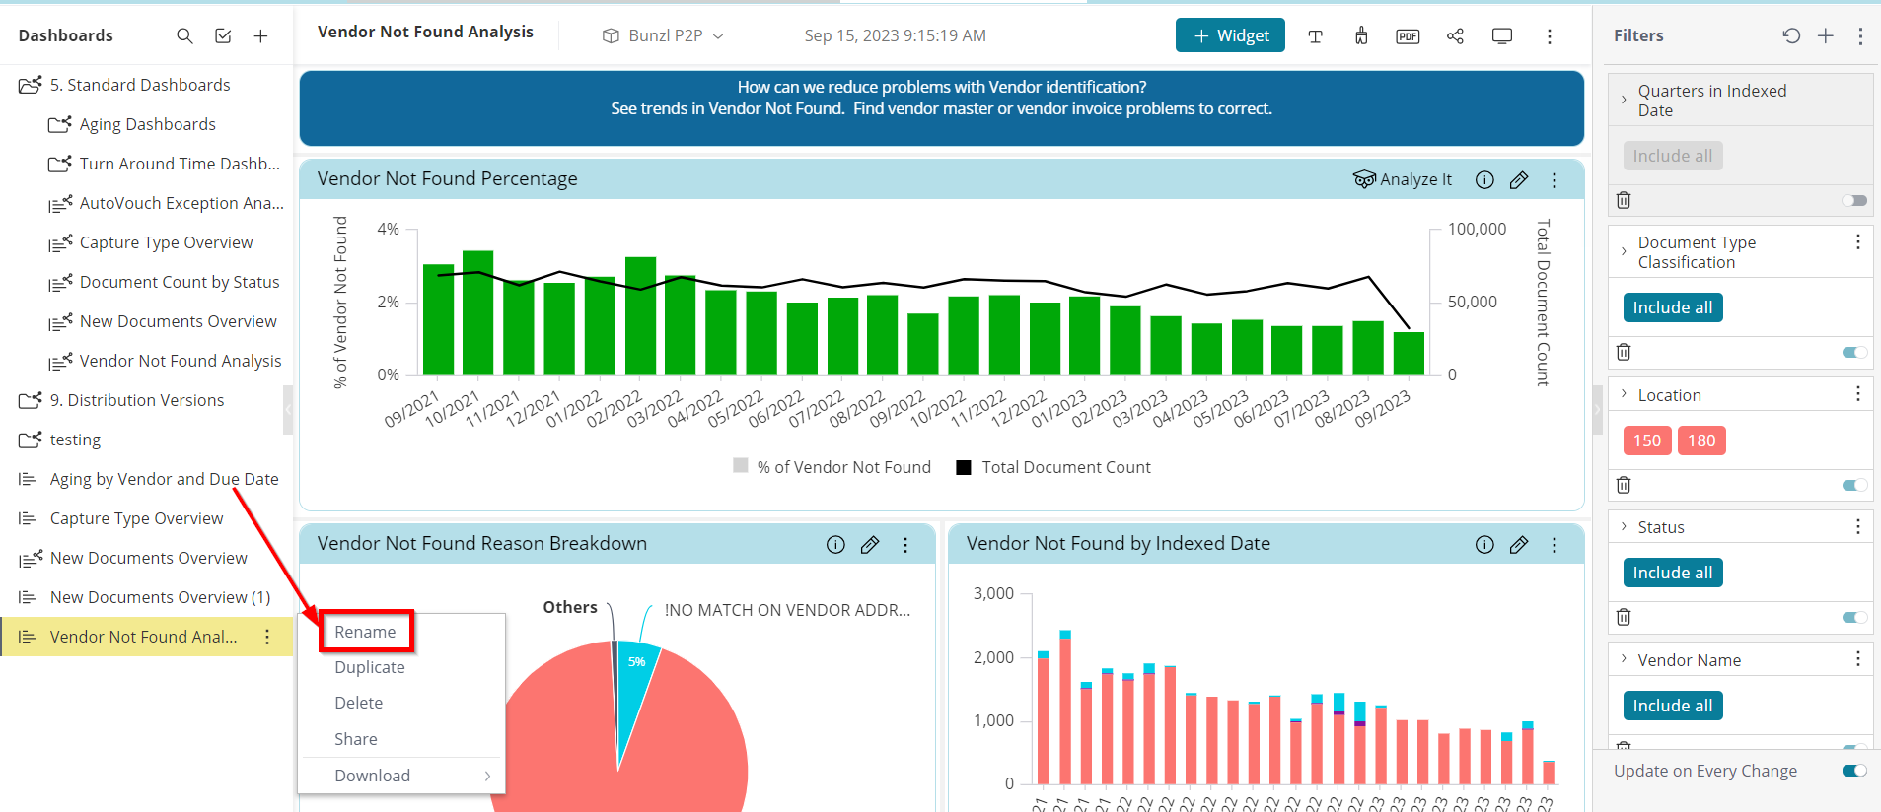Image resolution: width=1881 pixels, height=812 pixels.
Task: Toggle the Location filter switch
Action: 1854,485
